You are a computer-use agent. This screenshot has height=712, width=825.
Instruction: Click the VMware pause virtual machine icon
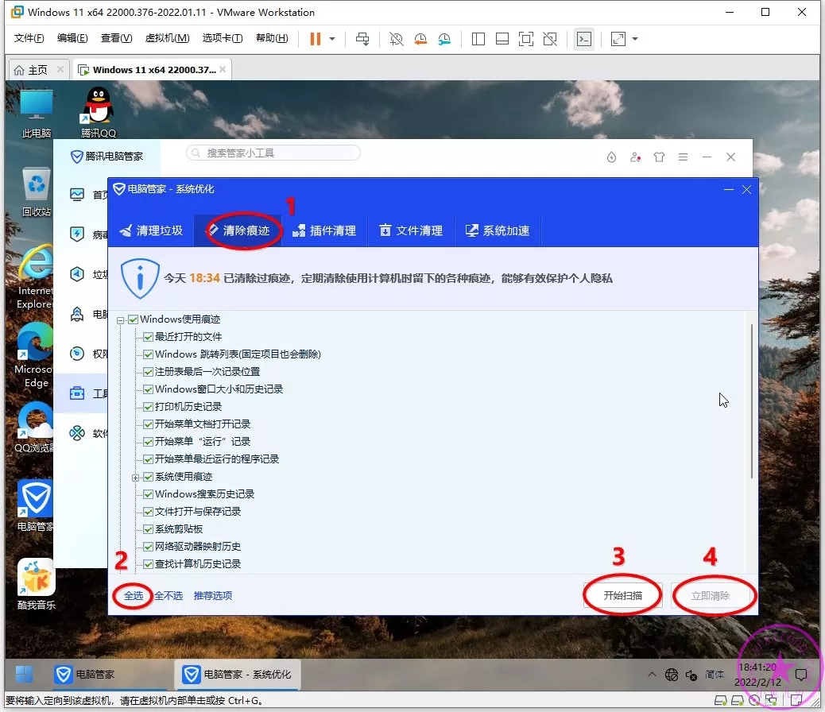(316, 39)
